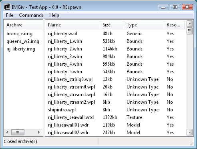Click the down arrow of file list scrollbar
Image resolution: width=197 pixels, height=149 pixels.
[x=189, y=132]
